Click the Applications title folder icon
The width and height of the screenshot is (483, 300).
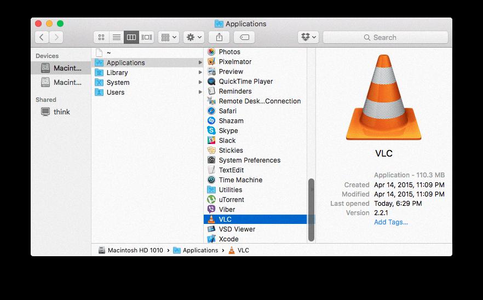pyautogui.click(x=219, y=24)
